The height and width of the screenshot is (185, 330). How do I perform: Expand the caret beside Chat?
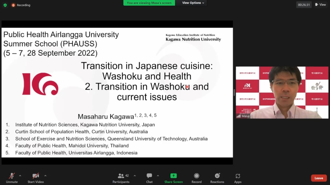pos(158,176)
